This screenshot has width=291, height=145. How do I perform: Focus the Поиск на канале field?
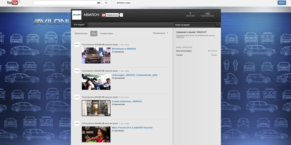(195, 25)
